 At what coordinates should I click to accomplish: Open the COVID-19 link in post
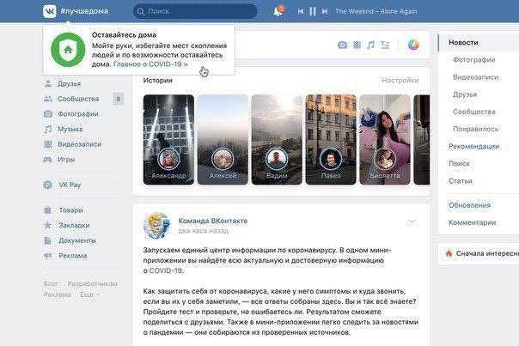tap(166, 270)
